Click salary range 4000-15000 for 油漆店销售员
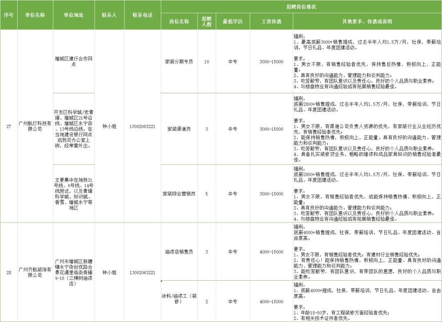 [271, 251]
